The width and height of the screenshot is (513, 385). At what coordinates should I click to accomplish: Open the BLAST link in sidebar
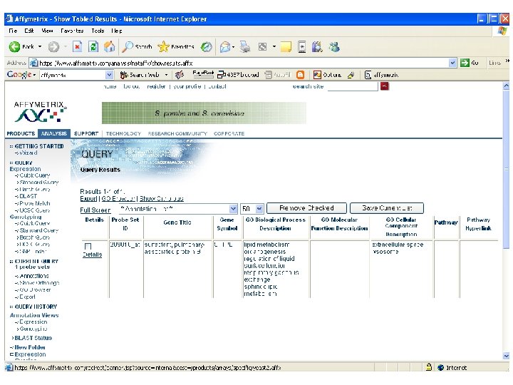coord(28,196)
